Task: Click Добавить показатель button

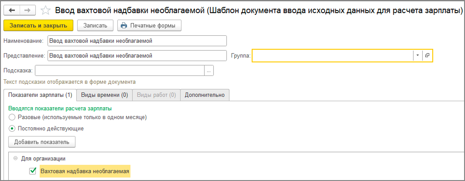Action: coord(42,142)
